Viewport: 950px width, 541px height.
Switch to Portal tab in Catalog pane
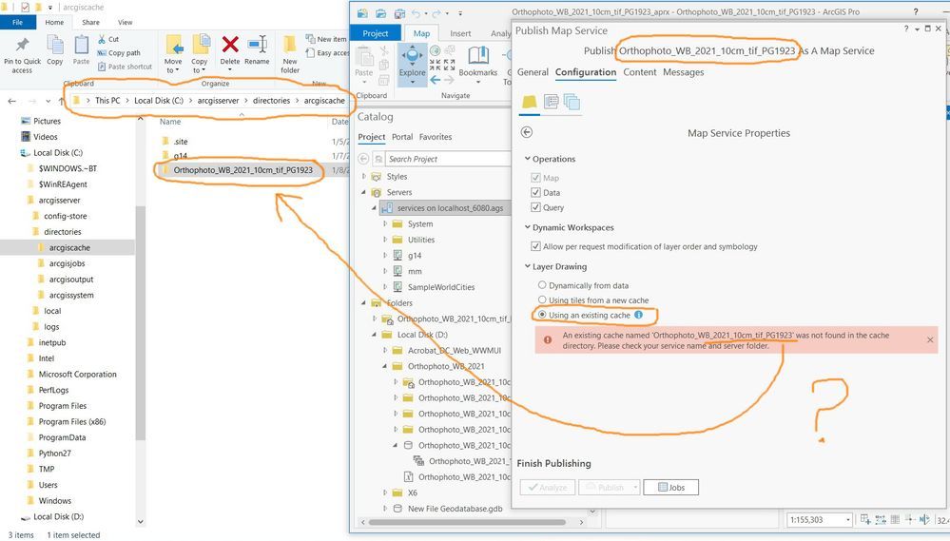[x=402, y=137]
